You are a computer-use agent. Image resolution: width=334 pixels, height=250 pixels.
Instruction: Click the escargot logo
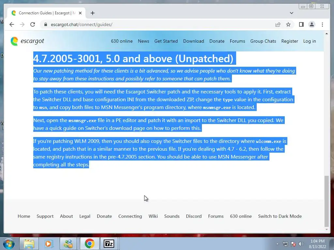(x=27, y=41)
